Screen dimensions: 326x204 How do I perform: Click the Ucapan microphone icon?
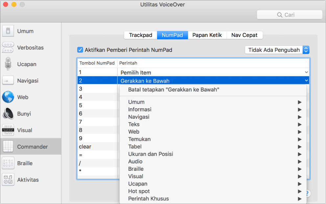click(8, 64)
